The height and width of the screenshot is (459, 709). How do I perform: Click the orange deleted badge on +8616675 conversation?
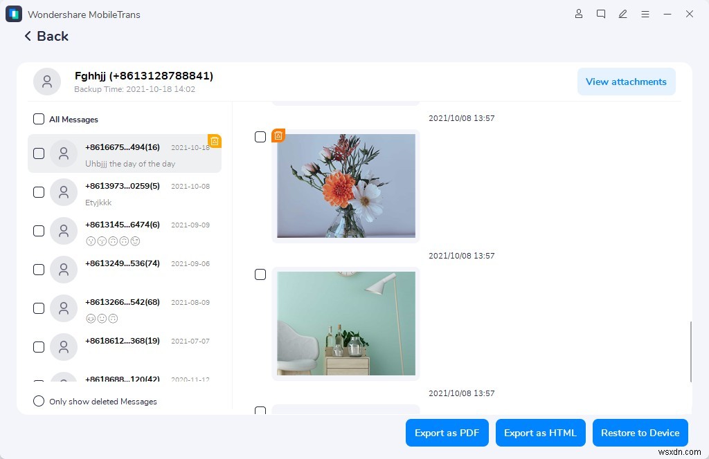pyautogui.click(x=215, y=141)
